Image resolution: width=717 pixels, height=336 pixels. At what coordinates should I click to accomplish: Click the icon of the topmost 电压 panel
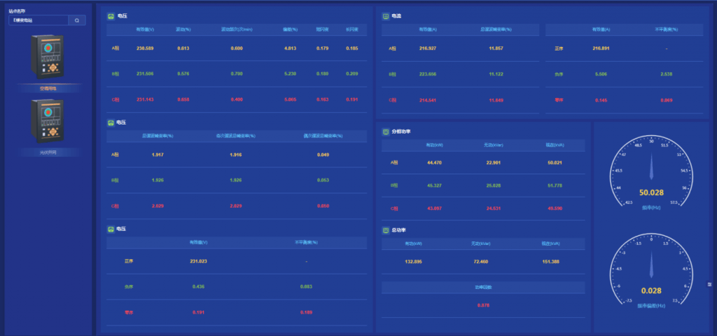tap(111, 15)
